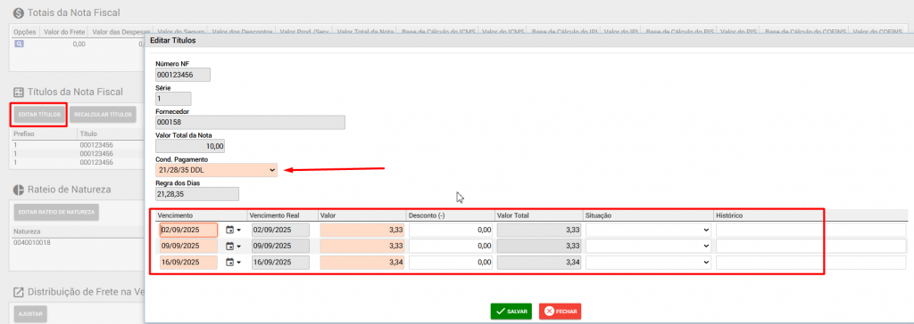The height and width of the screenshot is (324, 914).
Task: Open Situação dropdown for the 09/09/2025 row
Action: point(648,246)
